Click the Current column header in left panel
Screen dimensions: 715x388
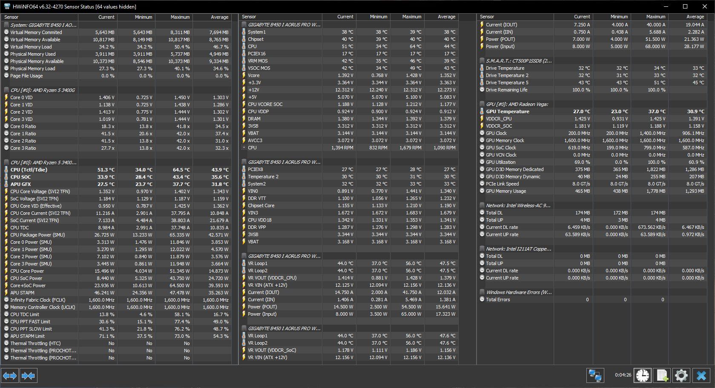[x=98, y=17]
